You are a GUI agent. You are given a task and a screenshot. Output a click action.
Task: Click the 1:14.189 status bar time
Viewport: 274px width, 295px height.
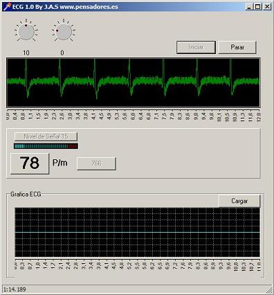click(15, 289)
